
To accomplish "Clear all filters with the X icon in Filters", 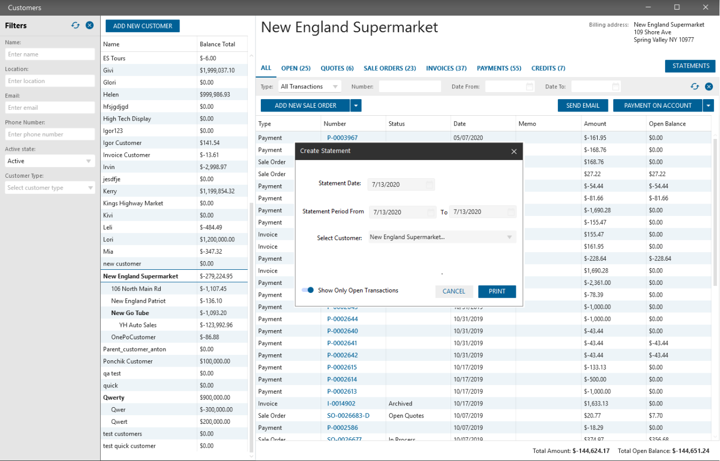I will [x=89, y=25].
